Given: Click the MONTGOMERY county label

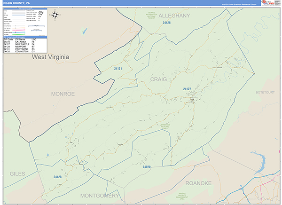Looking at the screenshot, I should pos(100,196).
